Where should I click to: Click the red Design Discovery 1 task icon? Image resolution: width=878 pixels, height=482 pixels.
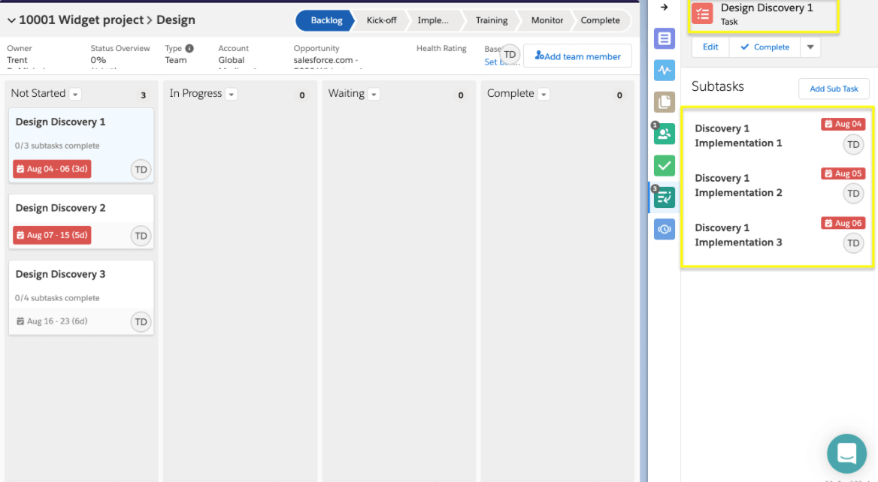[x=702, y=14]
